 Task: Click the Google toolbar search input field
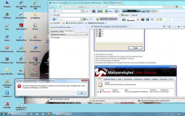pyautogui.click(x=89, y=15)
